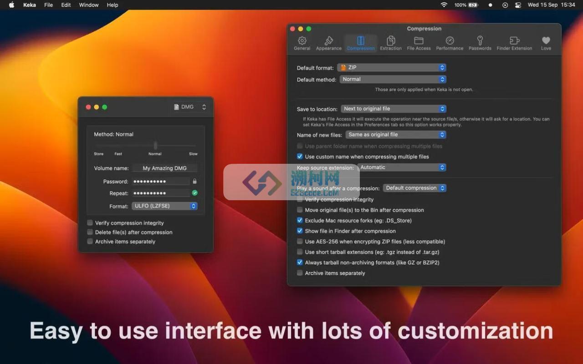Open the Default format ZIP dropdown
Image resolution: width=583 pixels, height=364 pixels.
tap(392, 67)
